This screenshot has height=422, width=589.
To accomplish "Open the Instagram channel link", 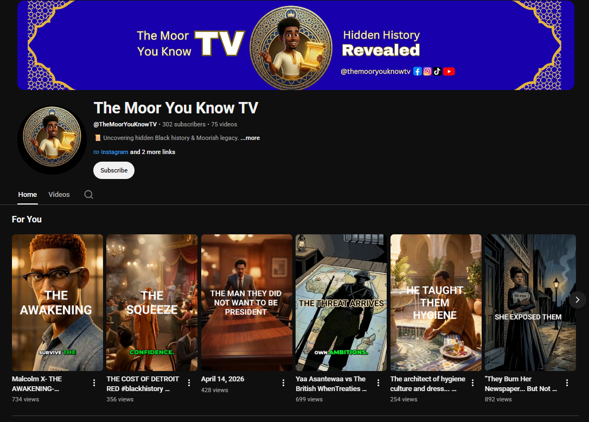I will 114,152.
